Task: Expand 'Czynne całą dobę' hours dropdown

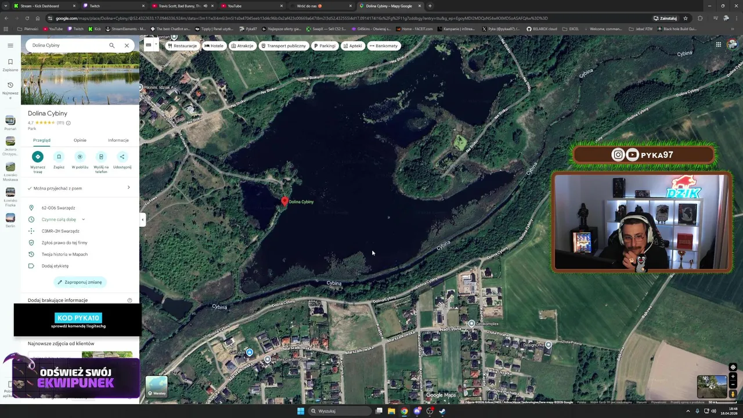Action: coord(83,219)
